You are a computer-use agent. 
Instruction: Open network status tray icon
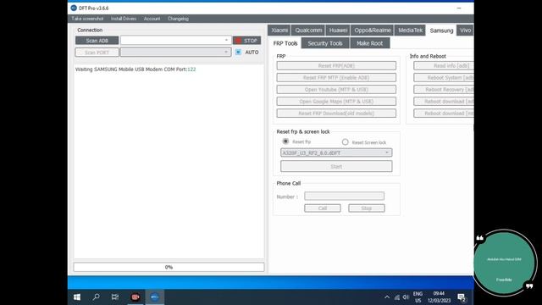click(x=397, y=297)
